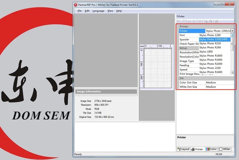Select the Feeding property row
The image size is (239, 160).
tap(189, 65)
